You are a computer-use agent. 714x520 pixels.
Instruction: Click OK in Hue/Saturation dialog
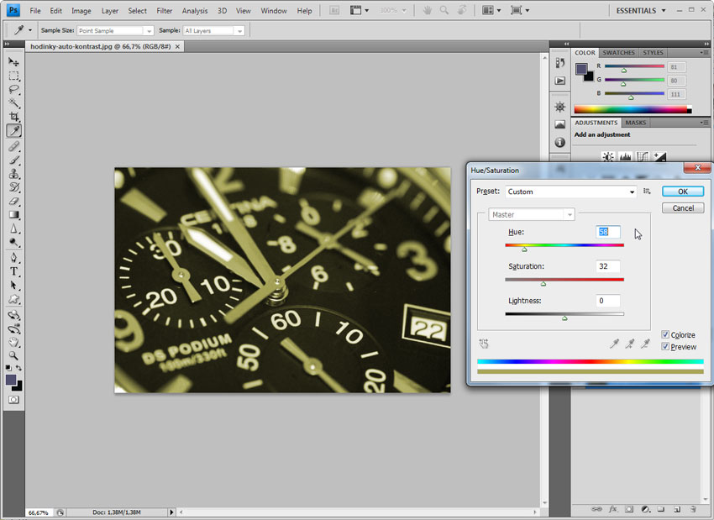point(682,192)
